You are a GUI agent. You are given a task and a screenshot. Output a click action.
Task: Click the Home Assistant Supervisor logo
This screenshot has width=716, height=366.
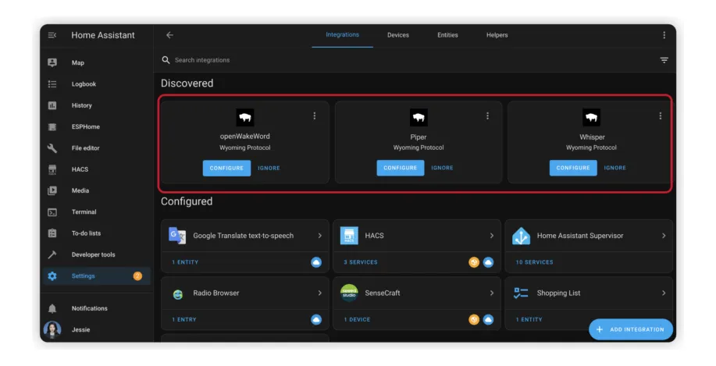[x=521, y=236]
